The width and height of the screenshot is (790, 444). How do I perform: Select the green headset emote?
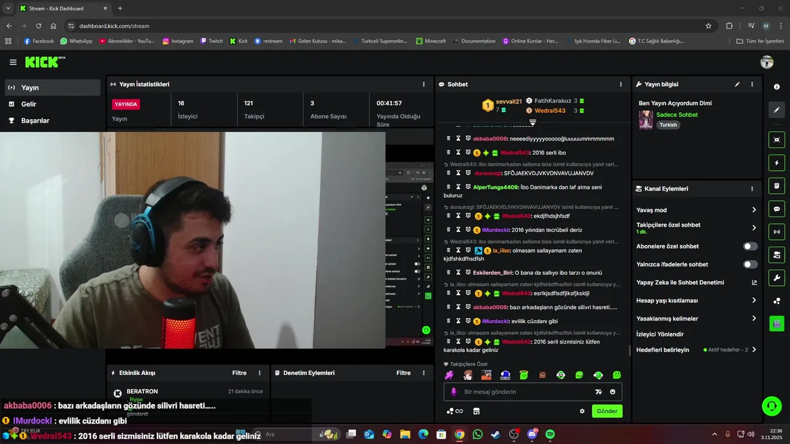coord(598,375)
